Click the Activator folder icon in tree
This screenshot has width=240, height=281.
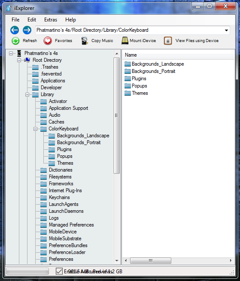(44, 101)
